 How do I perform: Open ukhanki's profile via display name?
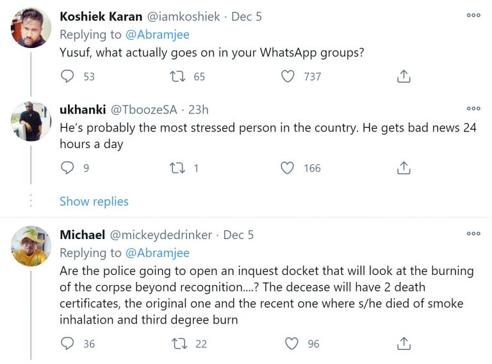(83, 110)
